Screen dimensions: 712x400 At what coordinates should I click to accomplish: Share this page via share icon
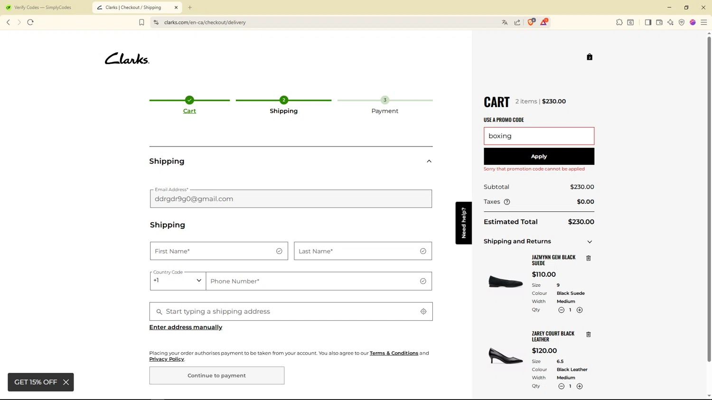[517, 22]
